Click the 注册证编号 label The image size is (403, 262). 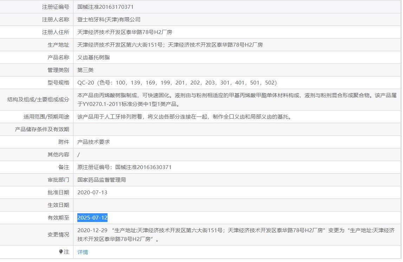pos(56,7)
